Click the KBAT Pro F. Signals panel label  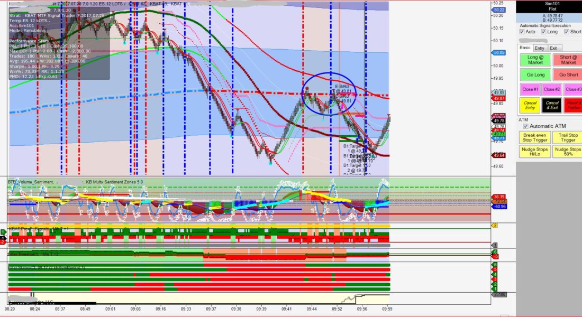coord(39,229)
